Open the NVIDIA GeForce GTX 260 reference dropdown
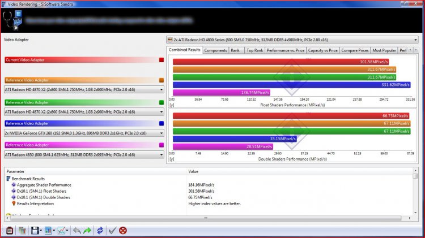The image size is (425, 238). pyautogui.click(x=84, y=133)
